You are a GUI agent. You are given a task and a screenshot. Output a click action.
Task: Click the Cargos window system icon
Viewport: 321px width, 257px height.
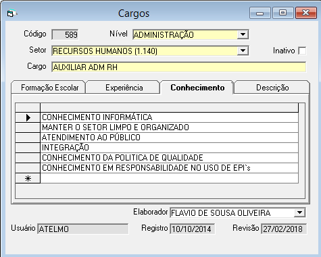(x=11, y=13)
